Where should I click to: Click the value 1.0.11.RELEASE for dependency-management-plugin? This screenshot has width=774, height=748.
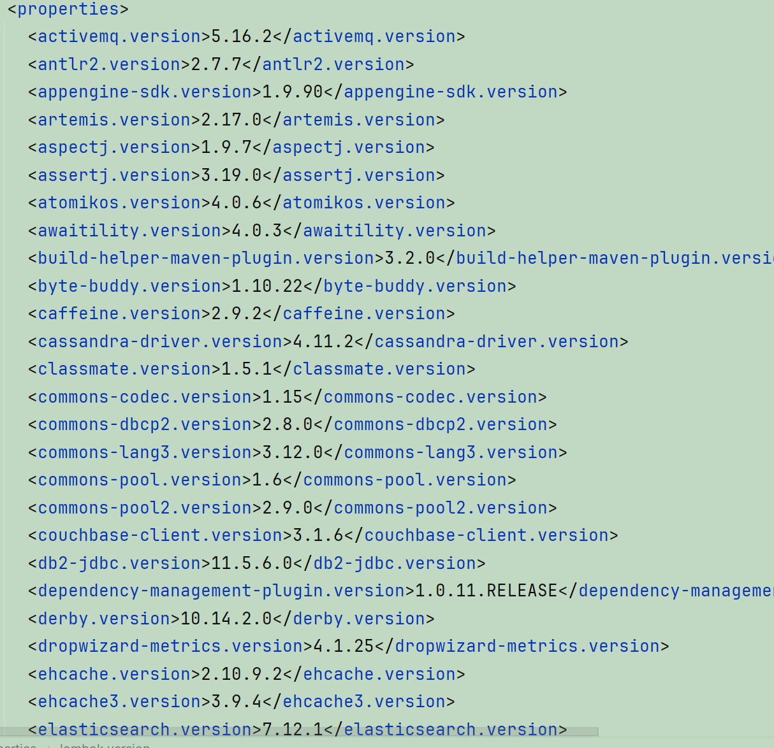click(x=486, y=591)
